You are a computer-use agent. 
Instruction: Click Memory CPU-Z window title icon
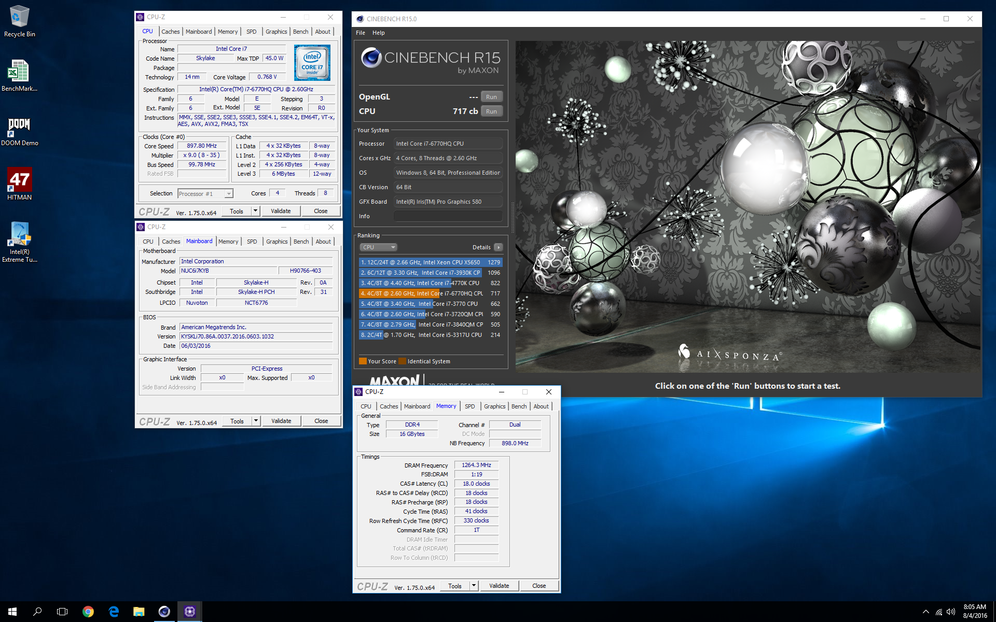click(358, 392)
